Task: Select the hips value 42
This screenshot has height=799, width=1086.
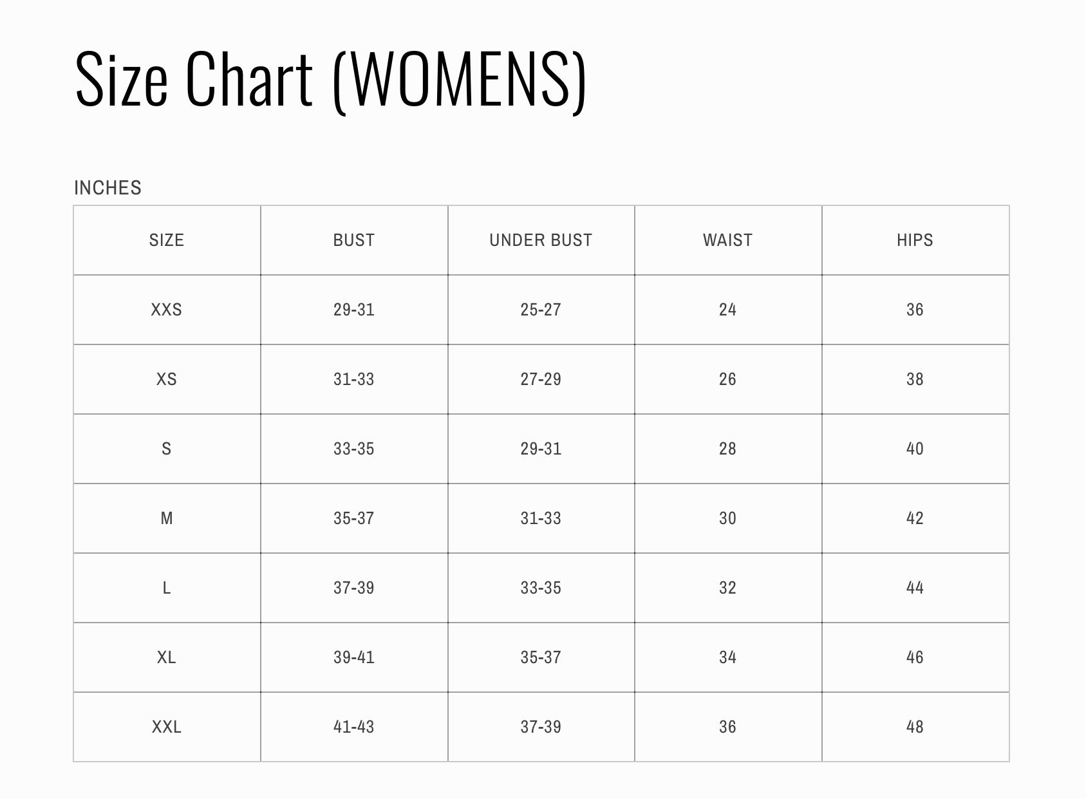Action: tap(915, 518)
